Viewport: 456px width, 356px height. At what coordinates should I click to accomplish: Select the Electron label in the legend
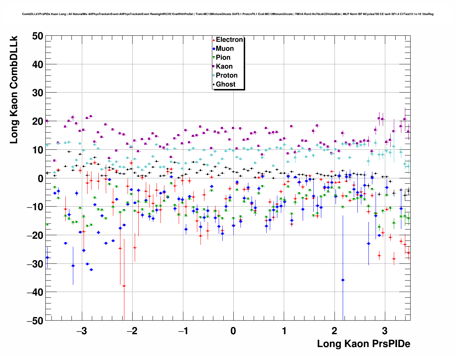pyautogui.click(x=229, y=40)
